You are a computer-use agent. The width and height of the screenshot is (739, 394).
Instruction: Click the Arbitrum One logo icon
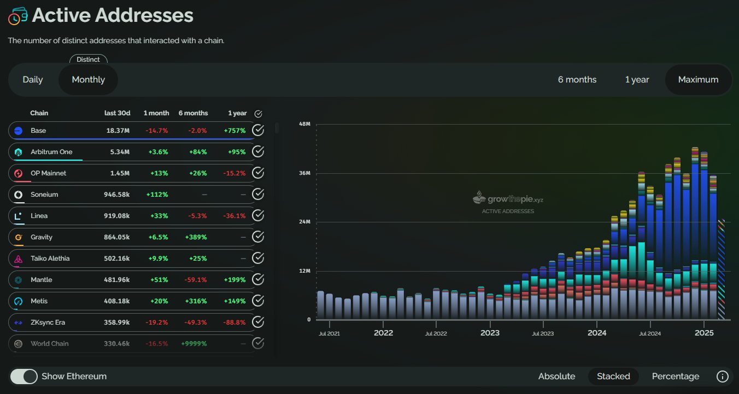click(x=18, y=152)
